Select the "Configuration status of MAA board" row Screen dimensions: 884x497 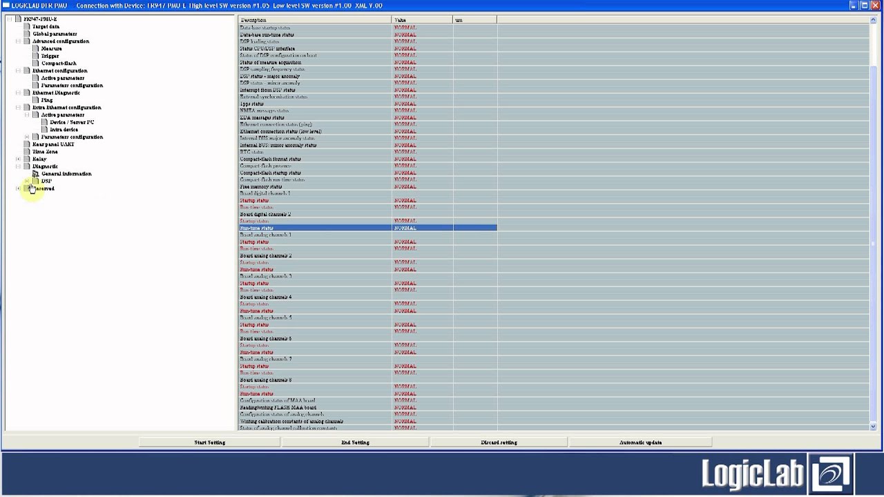tap(367, 400)
